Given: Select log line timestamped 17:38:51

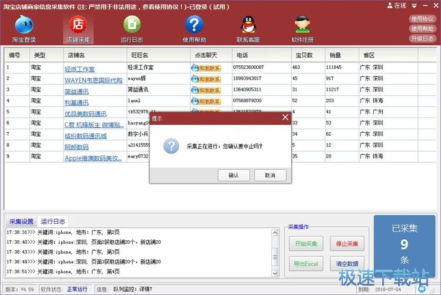Looking at the screenshot, I should click(64, 271).
